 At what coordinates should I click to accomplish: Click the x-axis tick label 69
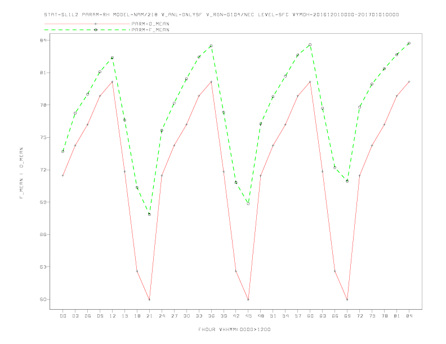pyautogui.click(x=347, y=316)
